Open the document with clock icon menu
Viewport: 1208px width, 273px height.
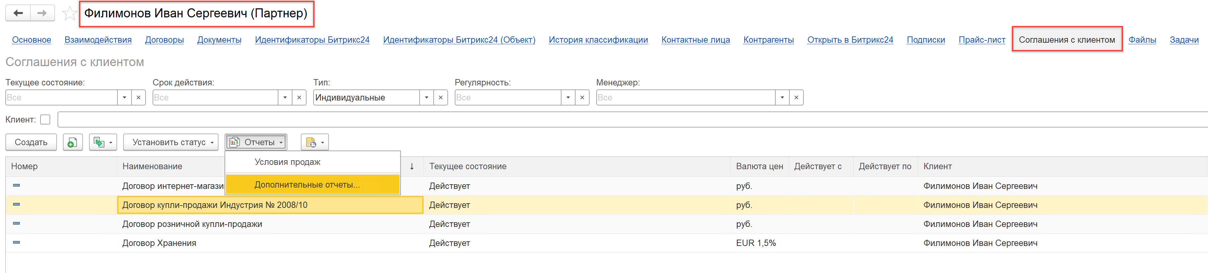315,142
